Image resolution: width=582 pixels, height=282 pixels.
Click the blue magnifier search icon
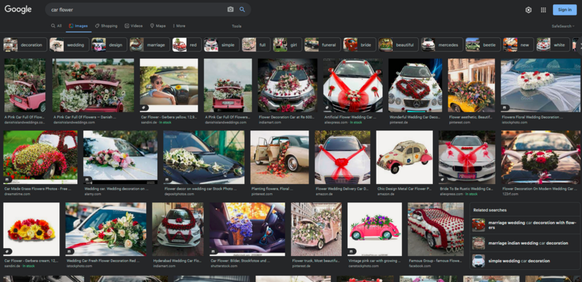point(242,10)
